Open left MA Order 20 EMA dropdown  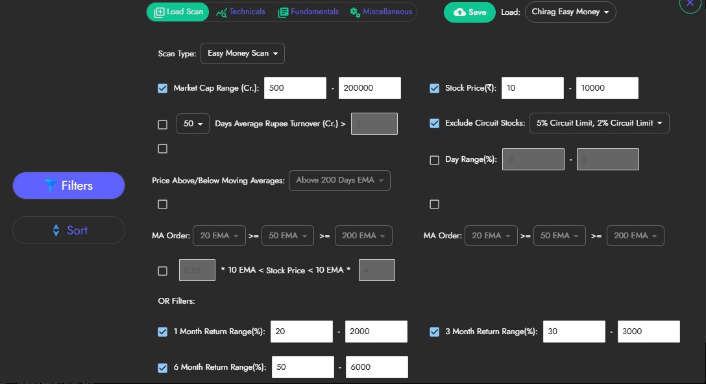click(x=219, y=236)
